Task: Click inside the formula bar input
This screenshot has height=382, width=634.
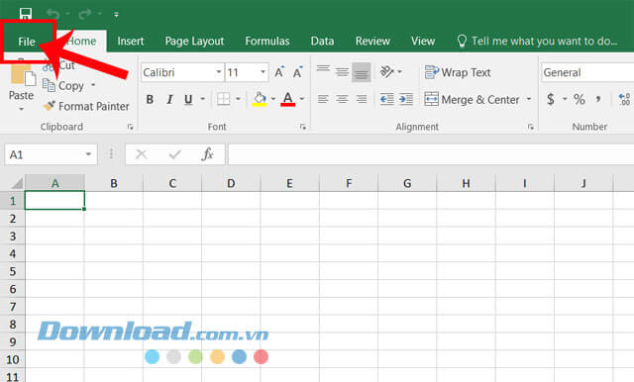Action: pyautogui.click(x=431, y=154)
